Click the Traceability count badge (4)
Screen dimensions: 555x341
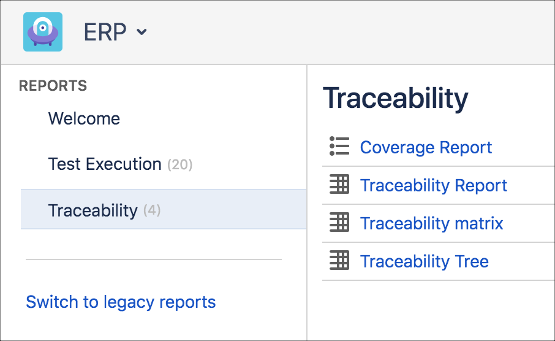point(152,211)
